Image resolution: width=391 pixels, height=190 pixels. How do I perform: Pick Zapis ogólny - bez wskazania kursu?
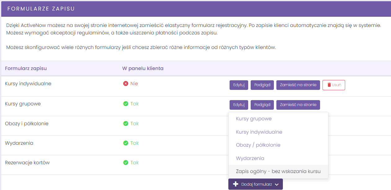pyautogui.click(x=278, y=171)
